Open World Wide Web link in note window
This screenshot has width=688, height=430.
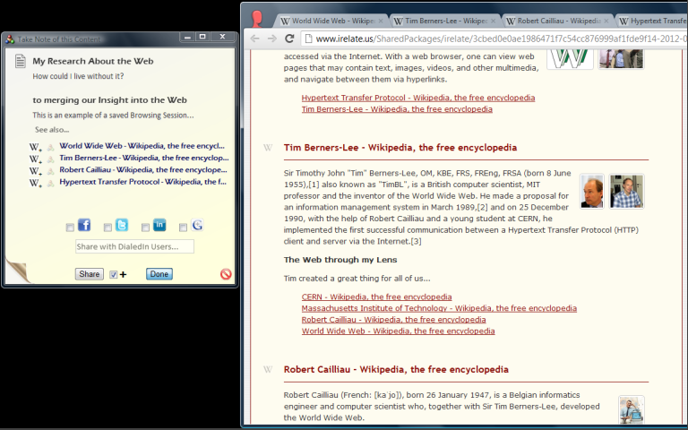click(142, 146)
